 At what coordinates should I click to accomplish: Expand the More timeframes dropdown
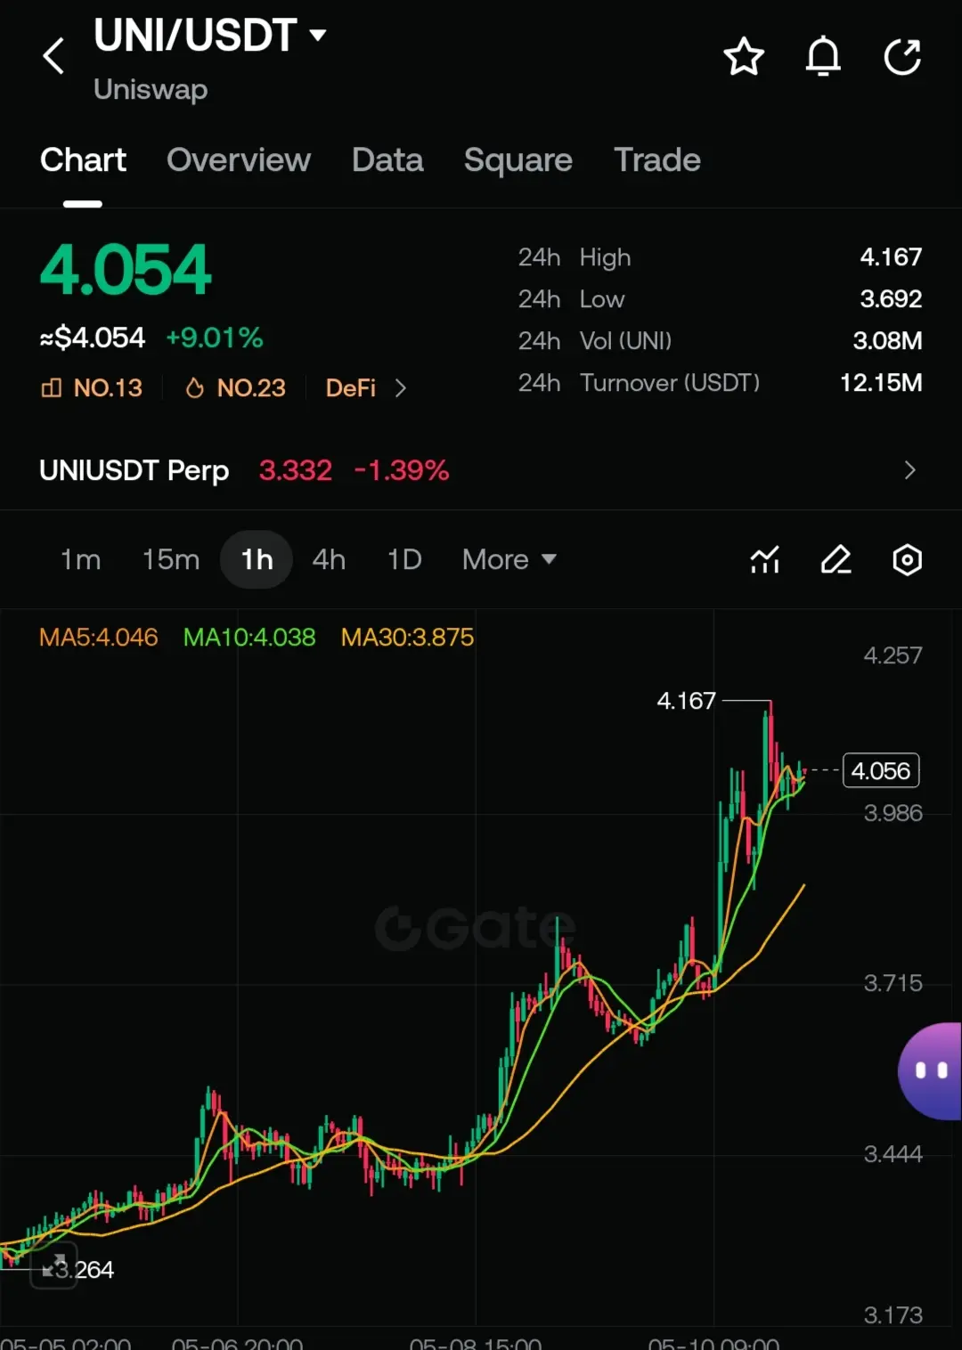pos(510,559)
